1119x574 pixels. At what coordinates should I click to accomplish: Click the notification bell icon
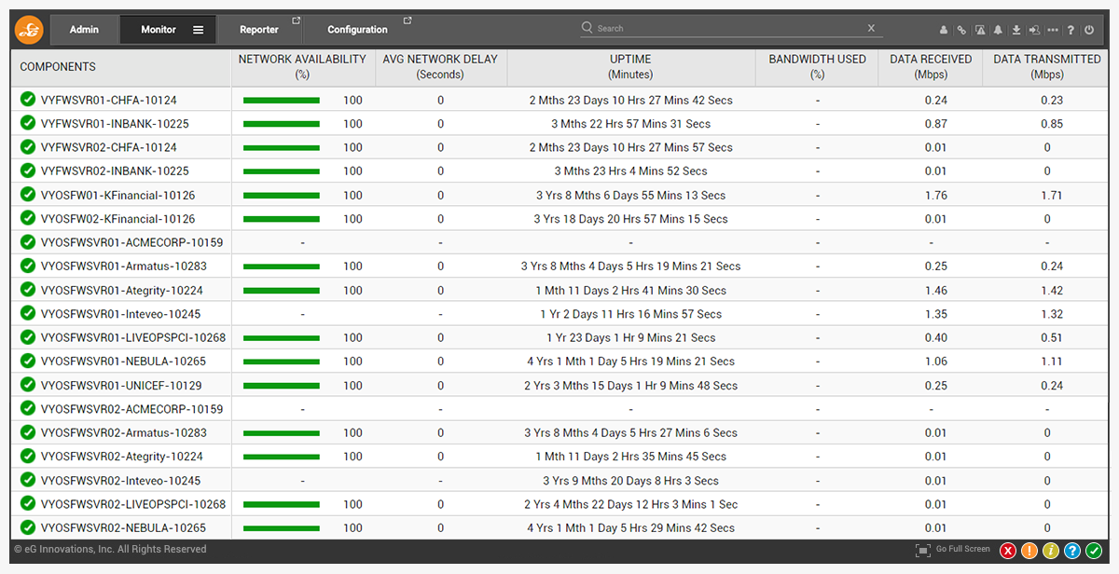(x=998, y=30)
